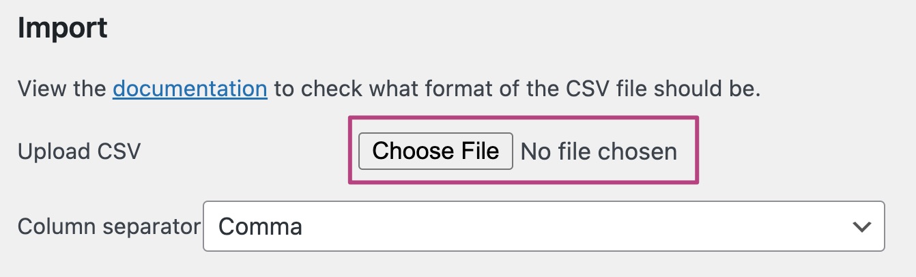Click the 'View the' text before the link
The image size is (916, 277).
click(62, 89)
